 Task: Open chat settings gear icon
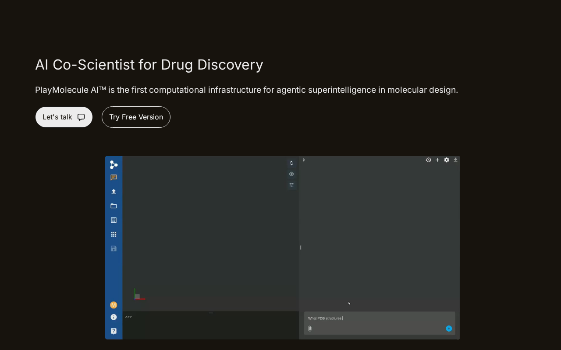[447, 160]
